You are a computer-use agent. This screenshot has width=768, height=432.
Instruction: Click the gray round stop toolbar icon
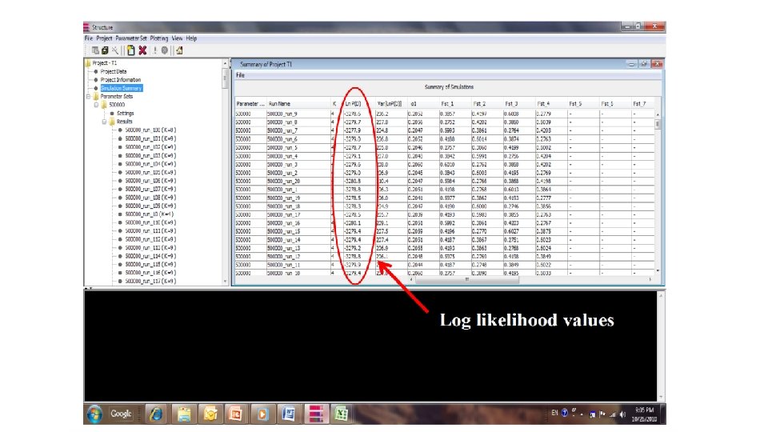tap(165, 50)
